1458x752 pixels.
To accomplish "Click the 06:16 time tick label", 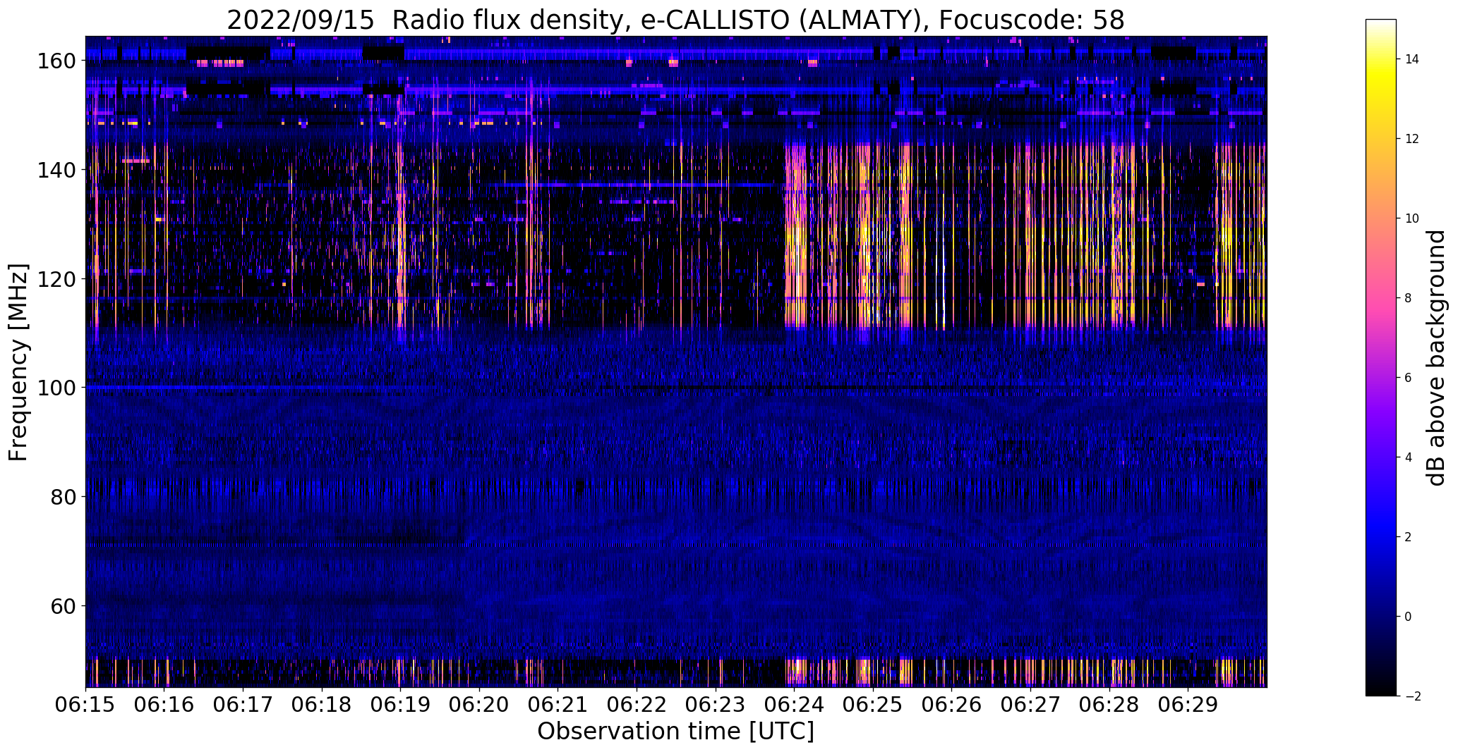I will [x=164, y=705].
